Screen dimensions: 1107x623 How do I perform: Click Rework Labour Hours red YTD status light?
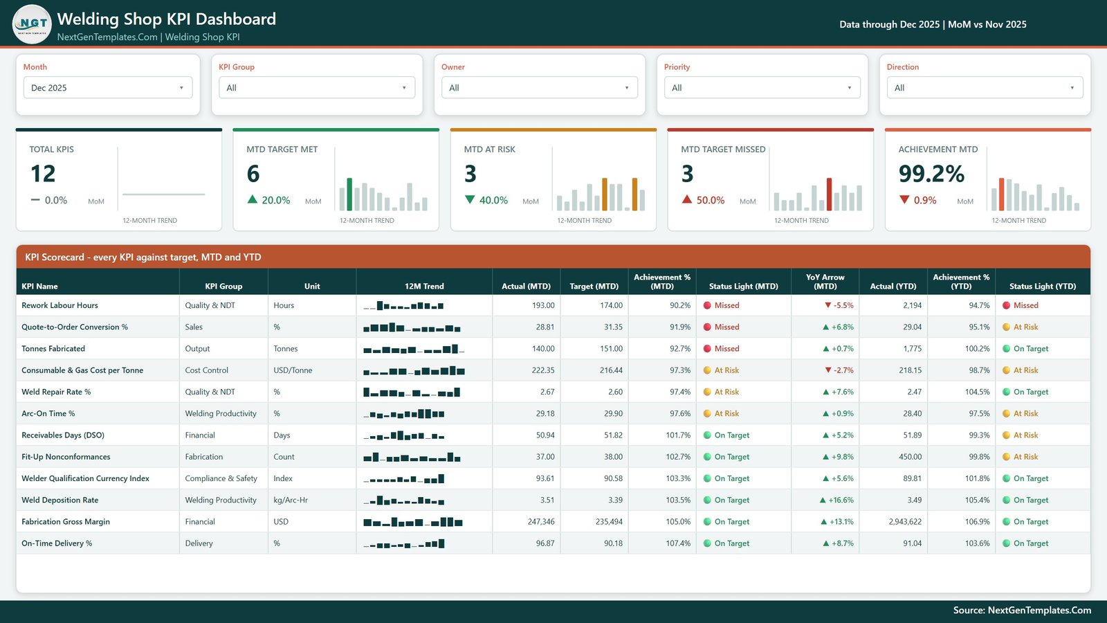1007,305
